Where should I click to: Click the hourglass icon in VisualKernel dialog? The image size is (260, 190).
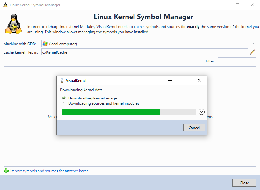(x=62, y=80)
